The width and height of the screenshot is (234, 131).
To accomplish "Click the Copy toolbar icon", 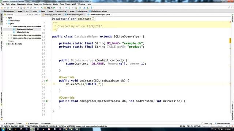I will coord(21,8).
